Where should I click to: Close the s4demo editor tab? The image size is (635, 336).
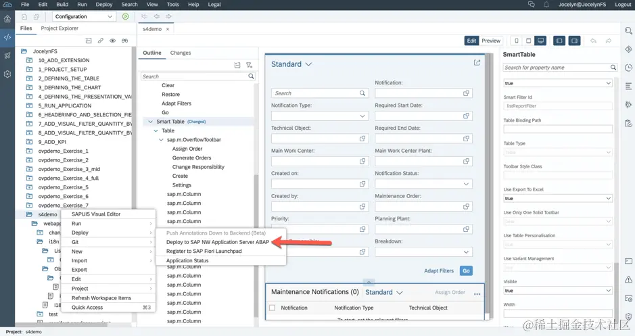tap(168, 29)
